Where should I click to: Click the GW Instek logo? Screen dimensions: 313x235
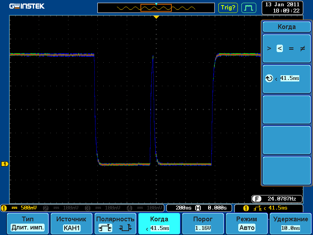point(27,6)
